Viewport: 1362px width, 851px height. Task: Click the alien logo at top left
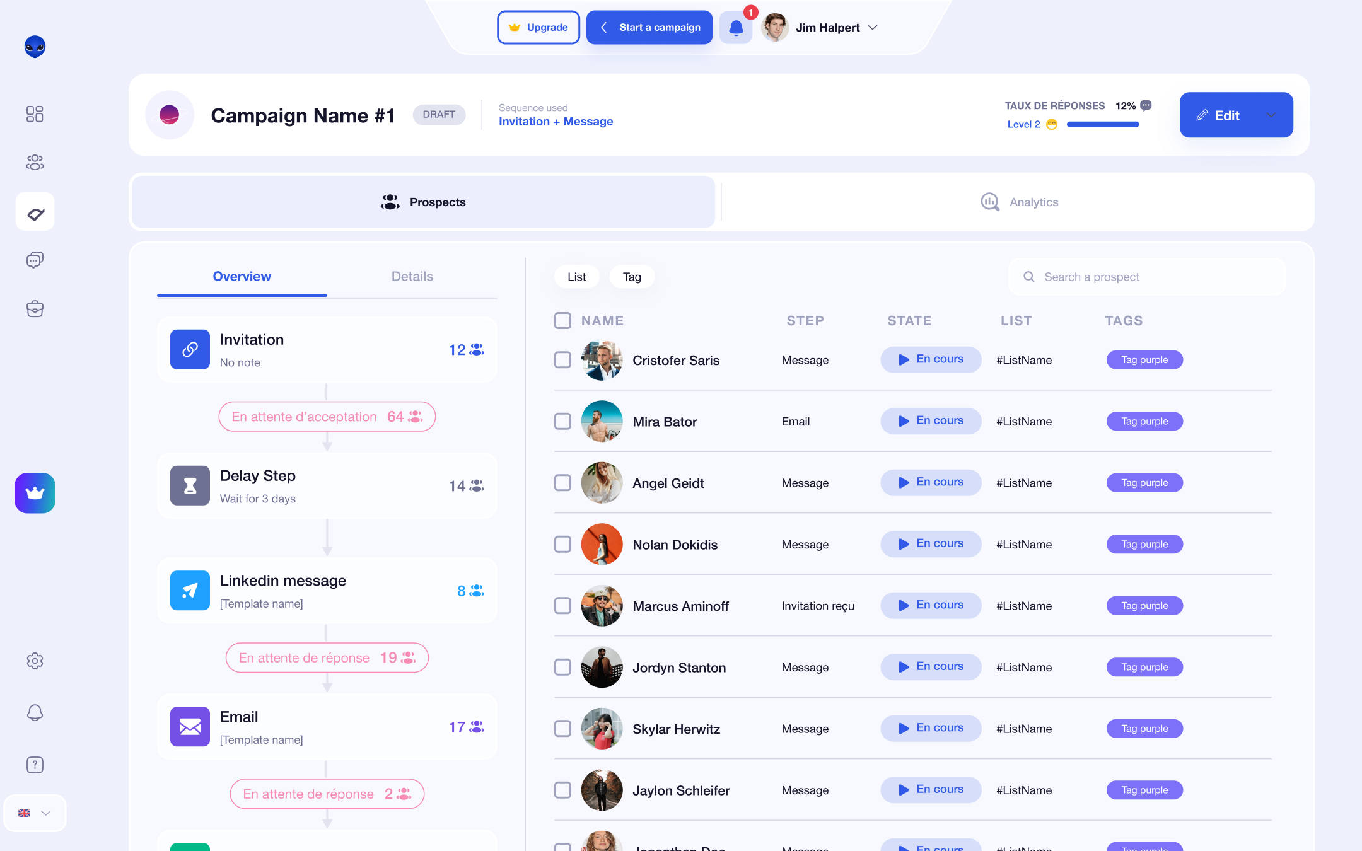[x=35, y=47]
